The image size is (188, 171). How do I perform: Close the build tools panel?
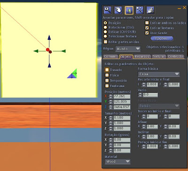(184, 7)
